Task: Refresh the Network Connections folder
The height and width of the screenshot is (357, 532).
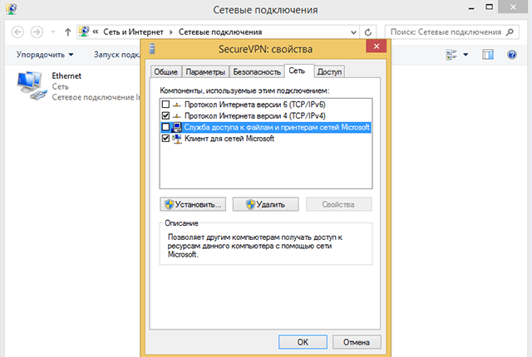Action: point(367,32)
